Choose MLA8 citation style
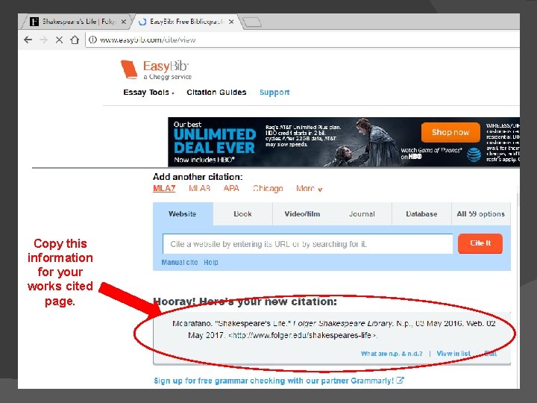The height and width of the screenshot is (403, 537). pyautogui.click(x=199, y=189)
